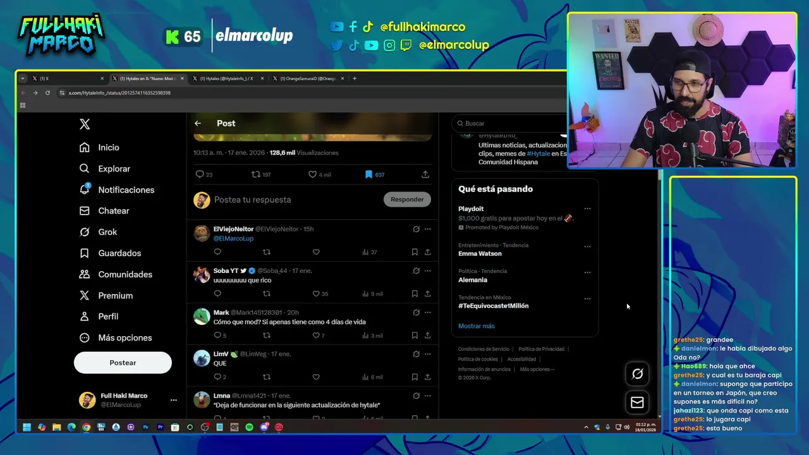Open the floating Grok button at bottom right
This screenshot has width=809, height=455.
[637, 374]
